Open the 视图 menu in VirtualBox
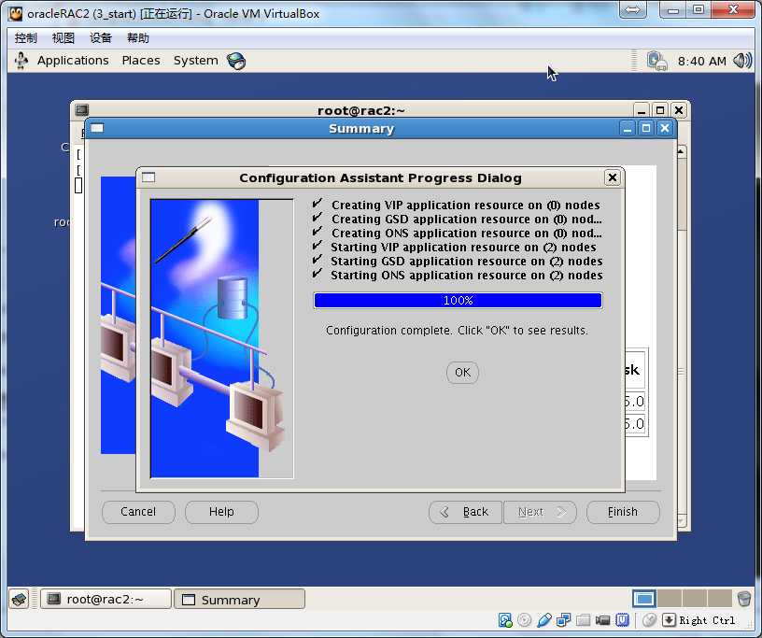The image size is (762, 638). (63, 38)
